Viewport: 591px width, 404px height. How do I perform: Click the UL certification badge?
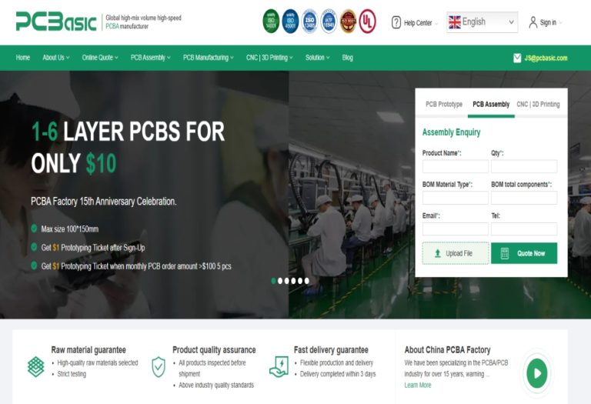coord(367,22)
